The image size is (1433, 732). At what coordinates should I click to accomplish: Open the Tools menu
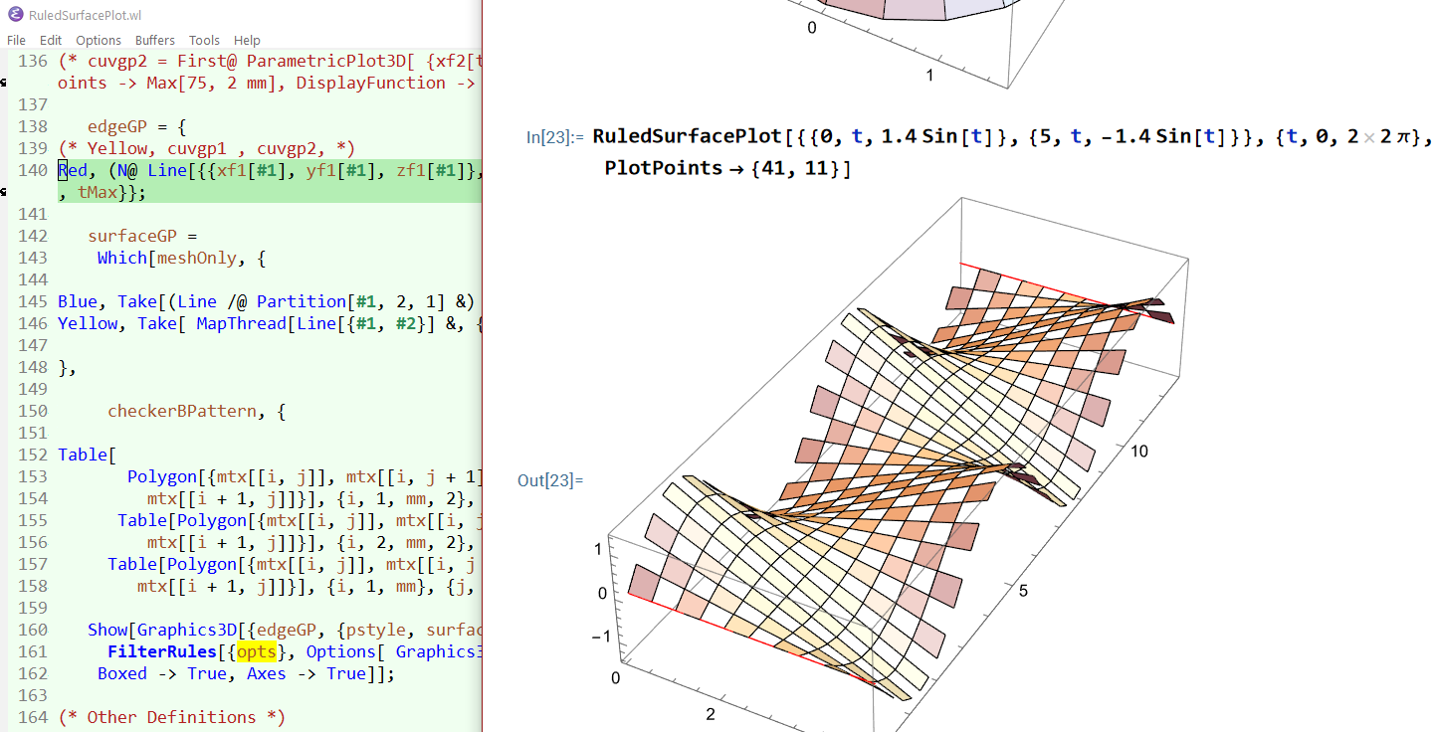tap(204, 40)
